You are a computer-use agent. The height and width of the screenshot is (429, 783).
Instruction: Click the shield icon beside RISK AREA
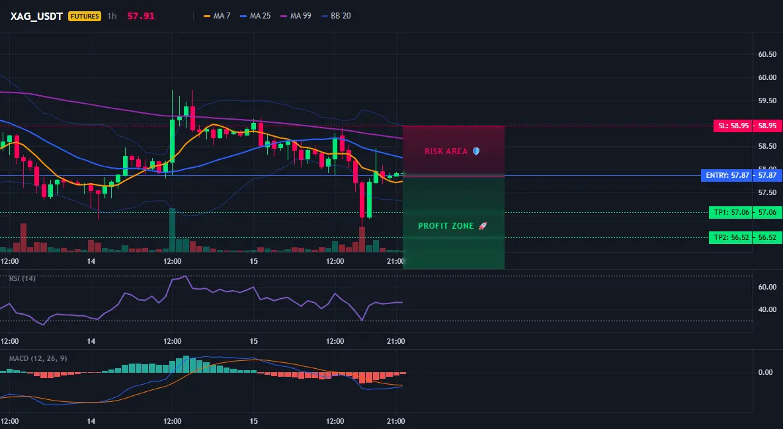pos(476,151)
